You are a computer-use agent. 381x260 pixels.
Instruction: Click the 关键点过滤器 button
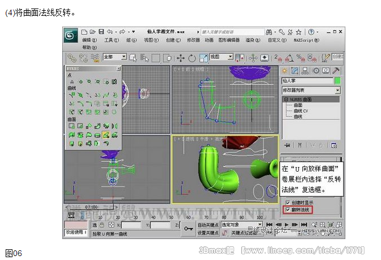(246, 233)
